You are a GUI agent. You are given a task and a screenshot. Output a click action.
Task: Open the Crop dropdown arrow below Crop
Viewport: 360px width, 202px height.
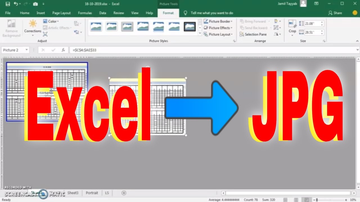pos(292,35)
